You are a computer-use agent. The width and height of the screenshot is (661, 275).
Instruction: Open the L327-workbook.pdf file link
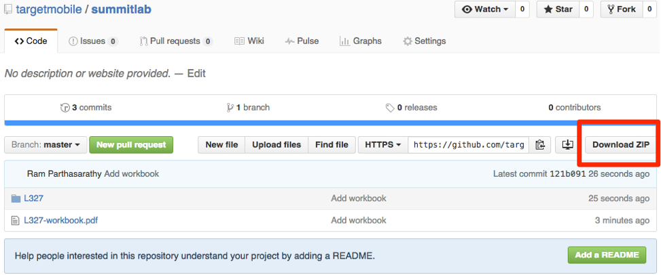[61, 220]
